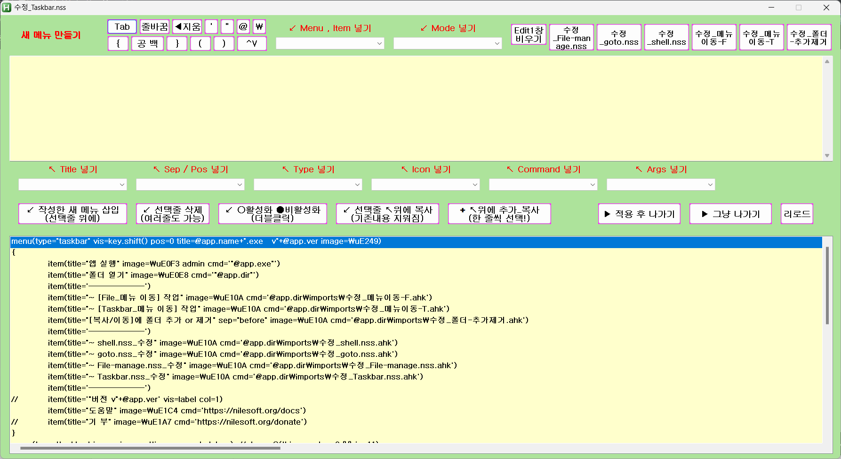The width and height of the screenshot is (841, 459).
Task: Expand the Sep / Pos 넣기 combo box
Action: [190, 185]
